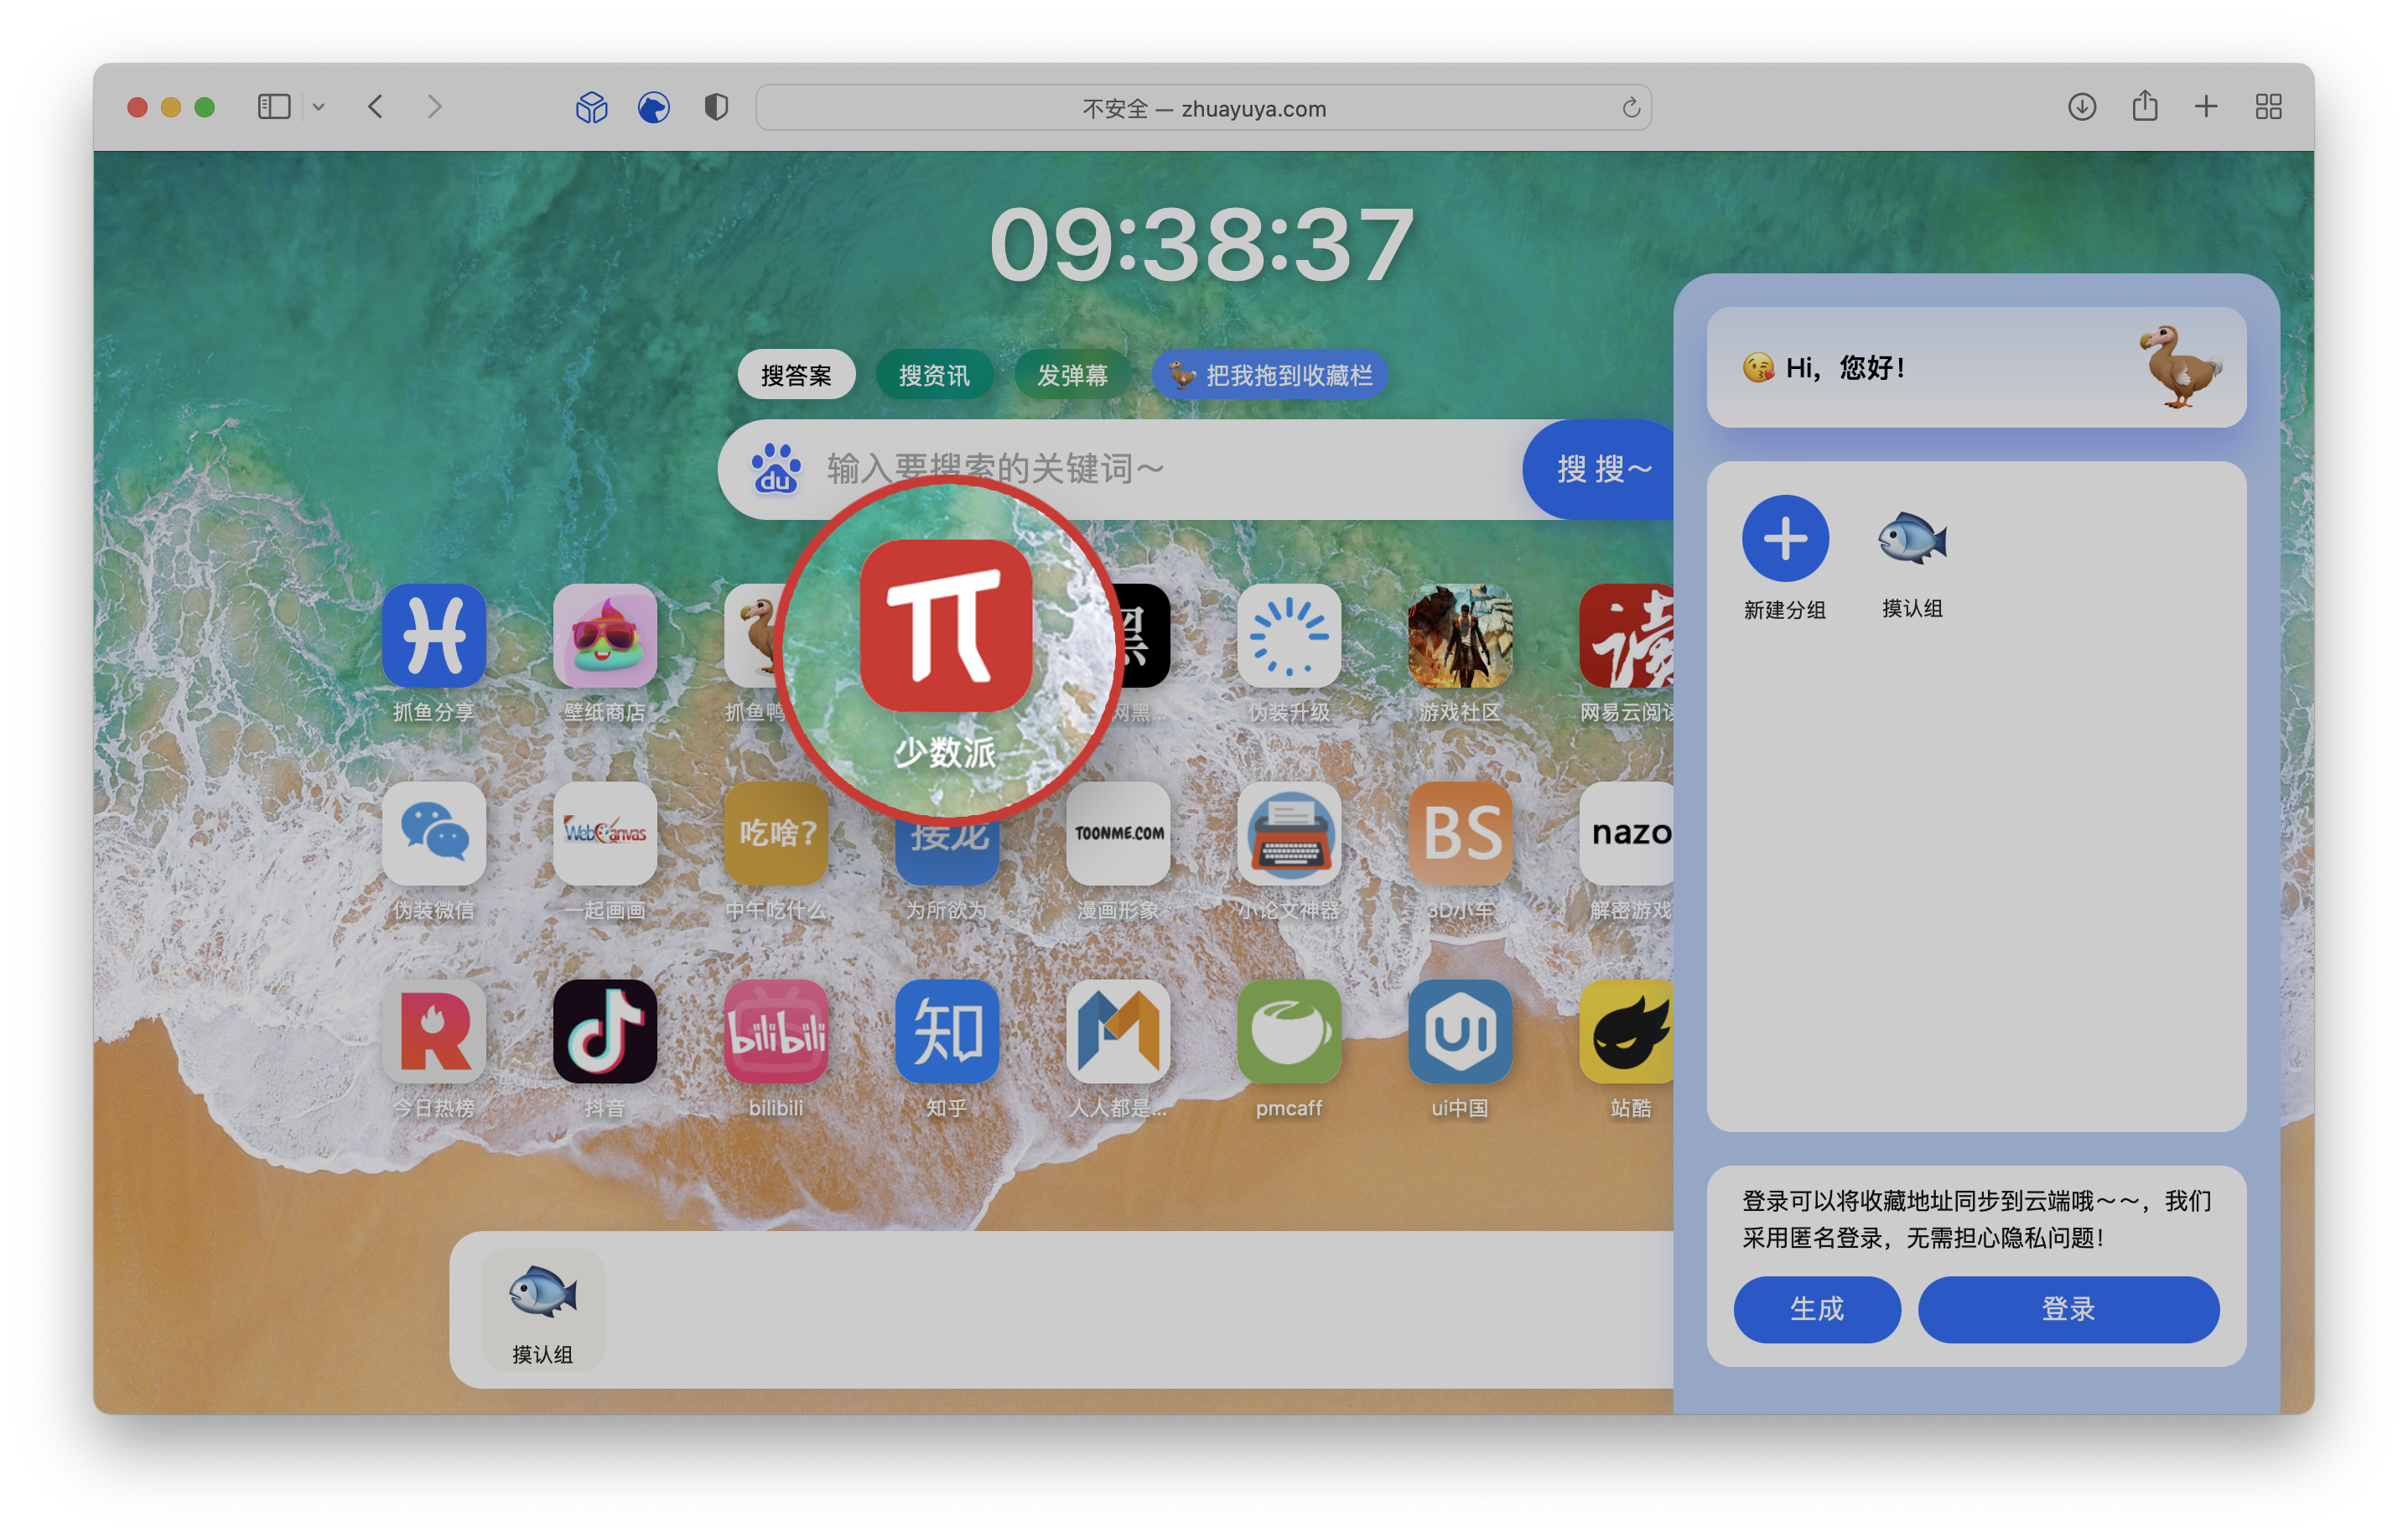Switch to the 搜资讯 tab

[934, 375]
